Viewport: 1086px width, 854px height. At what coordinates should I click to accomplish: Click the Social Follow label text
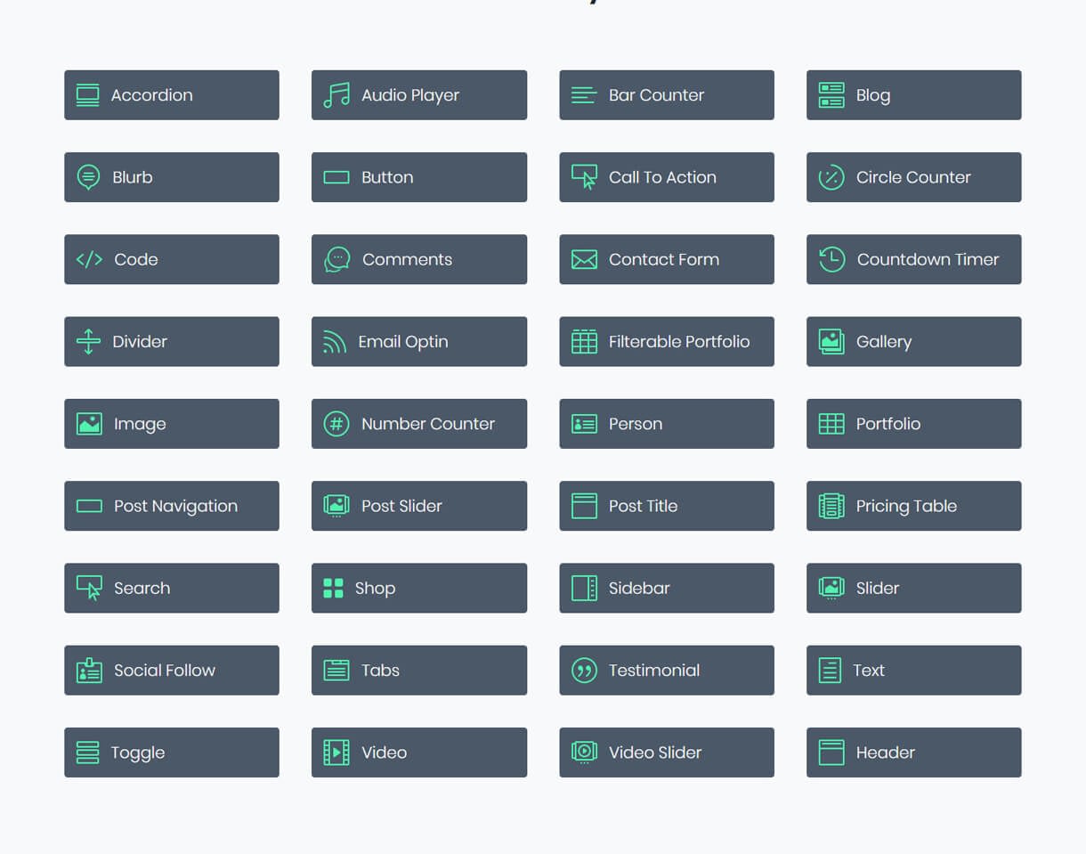[165, 671]
